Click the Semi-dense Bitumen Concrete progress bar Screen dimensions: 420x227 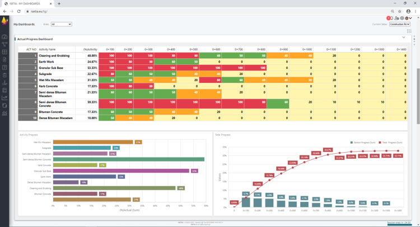click(136, 160)
